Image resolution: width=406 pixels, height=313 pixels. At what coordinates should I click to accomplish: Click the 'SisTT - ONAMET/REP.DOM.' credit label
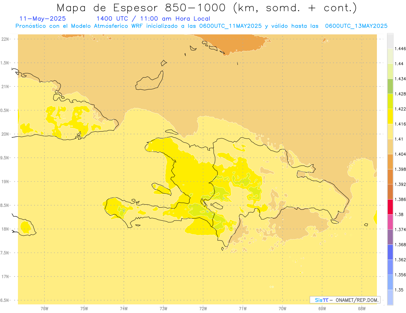[x=345, y=300]
